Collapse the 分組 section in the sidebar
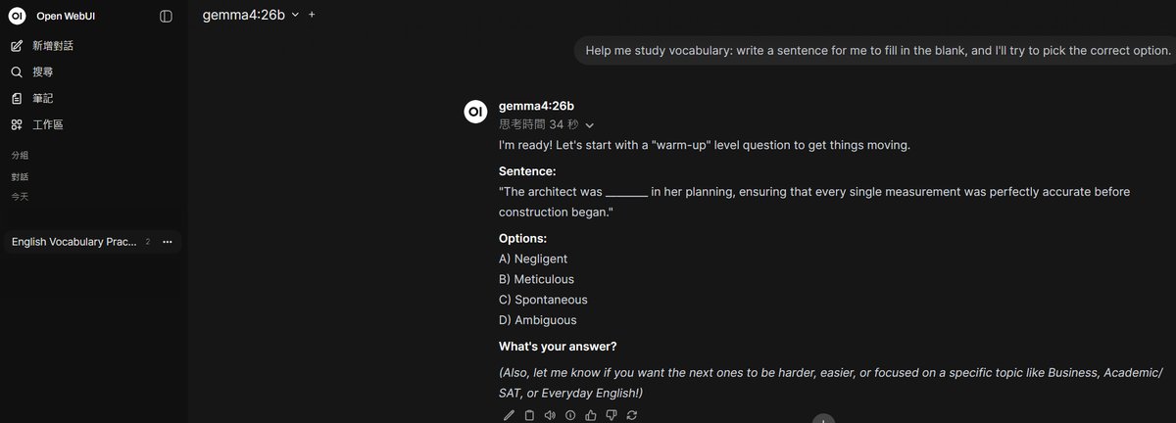The height and width of the screenshot is (423, 1176). [20, 155]
